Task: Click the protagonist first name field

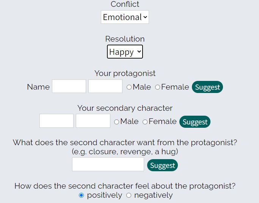Action: coord(69,86)
